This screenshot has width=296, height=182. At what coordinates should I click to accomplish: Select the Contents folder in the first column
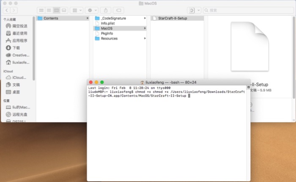(x=63, y=18)
